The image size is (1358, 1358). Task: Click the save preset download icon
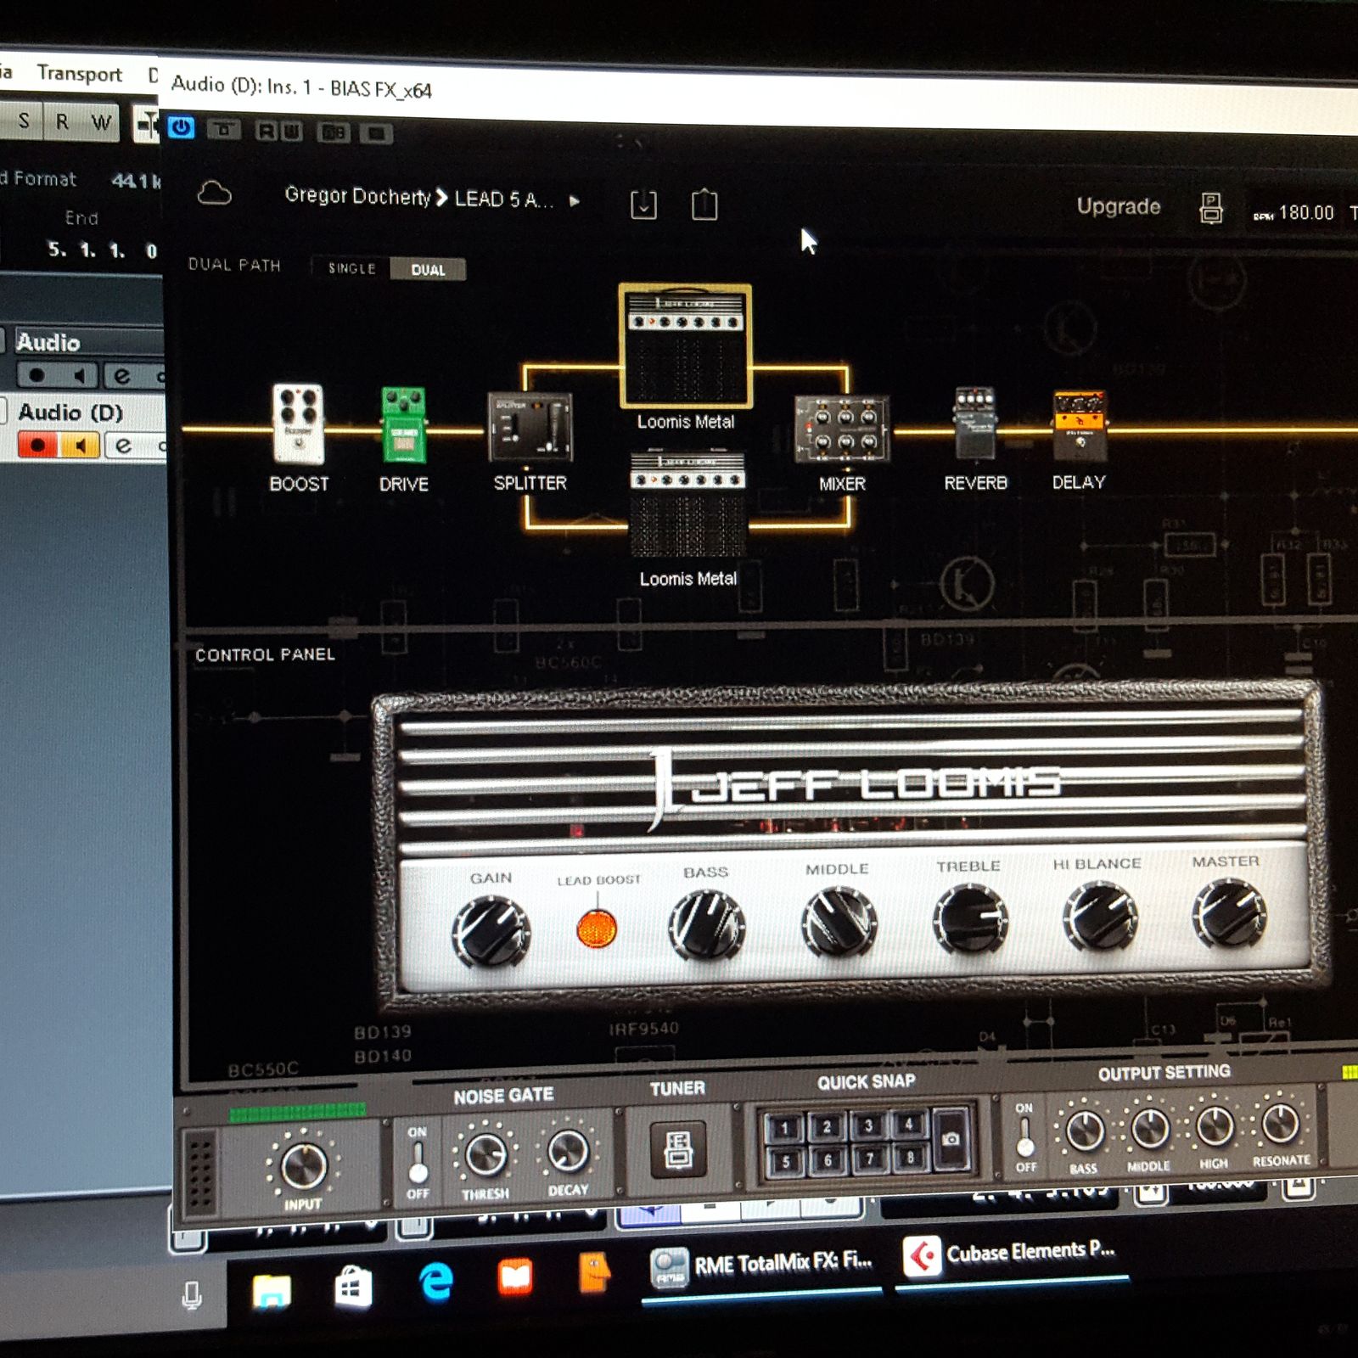click(643, 205)
